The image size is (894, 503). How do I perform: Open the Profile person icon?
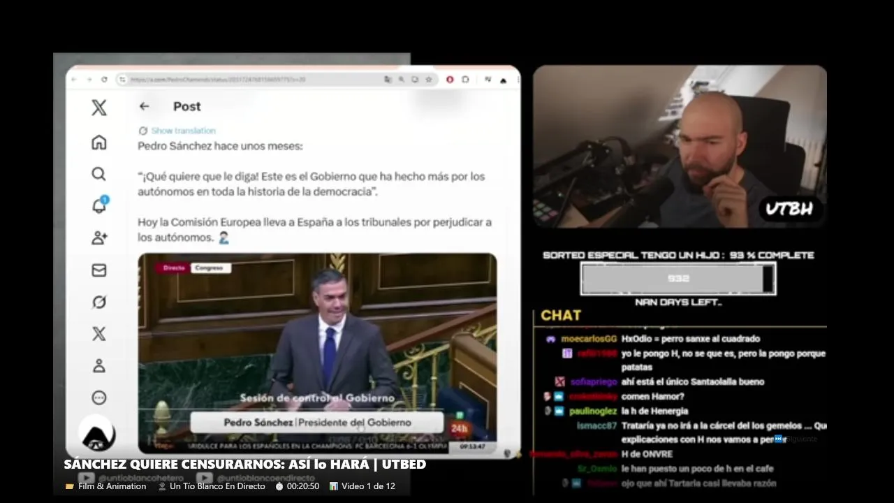coord(99,365)
